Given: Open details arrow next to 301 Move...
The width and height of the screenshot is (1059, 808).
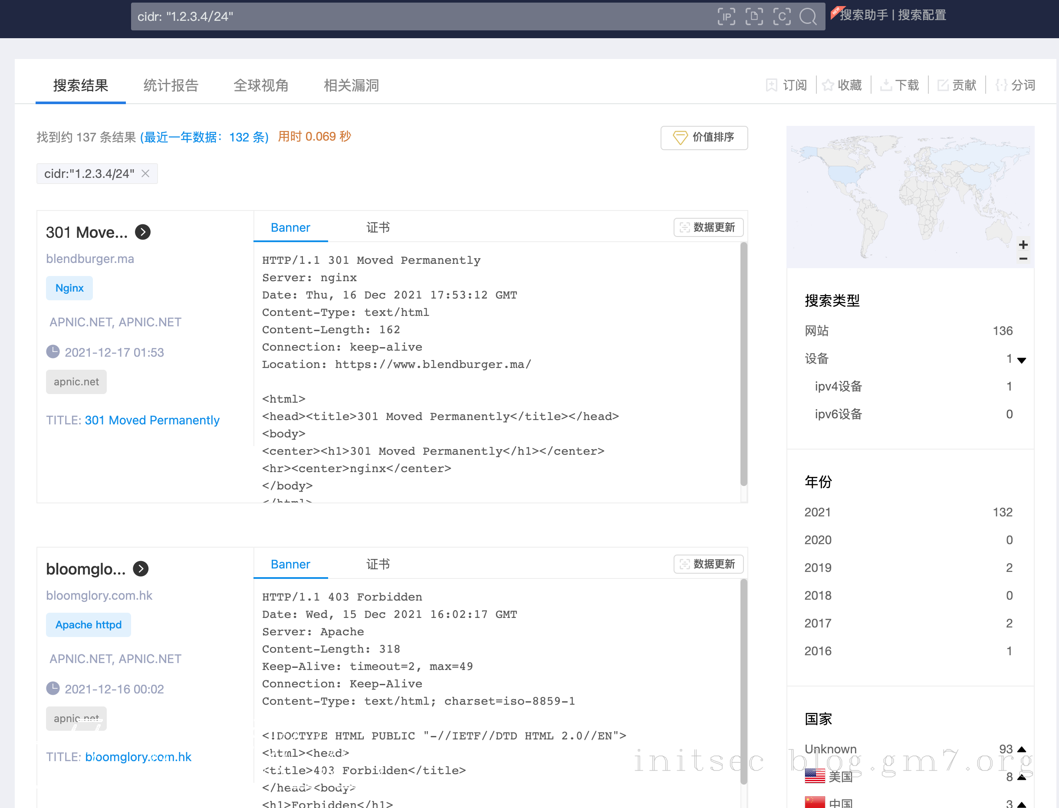Looking at the screenshot, I should [143, 232].
